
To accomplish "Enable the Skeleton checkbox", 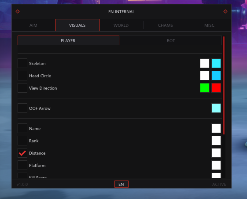I will (x=22, y=63).
